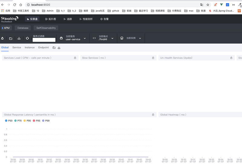Image resolution: width=242 pixels, height=164 pixels.
Task: Bookmark this page with the star icon
Action: (x=208, y=5)
